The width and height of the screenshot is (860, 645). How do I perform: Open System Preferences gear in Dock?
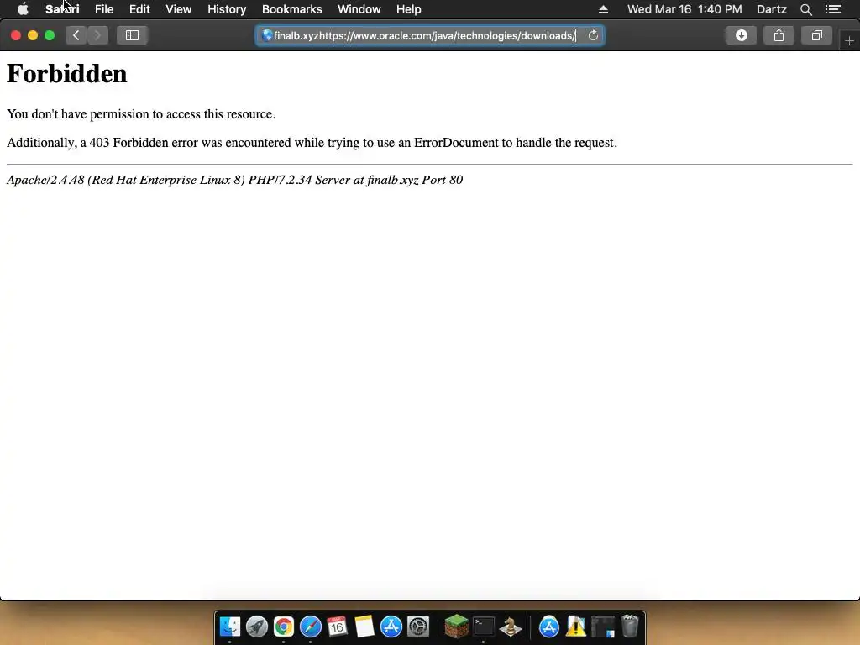[418, 627]
